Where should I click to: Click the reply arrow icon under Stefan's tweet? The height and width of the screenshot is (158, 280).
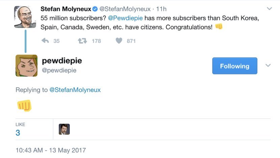pyautogui.click(x=45, y=41)
